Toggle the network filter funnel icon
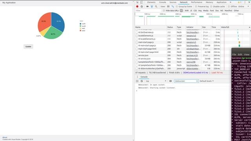The height and width of the screenshot is (141, 251). 152,7
